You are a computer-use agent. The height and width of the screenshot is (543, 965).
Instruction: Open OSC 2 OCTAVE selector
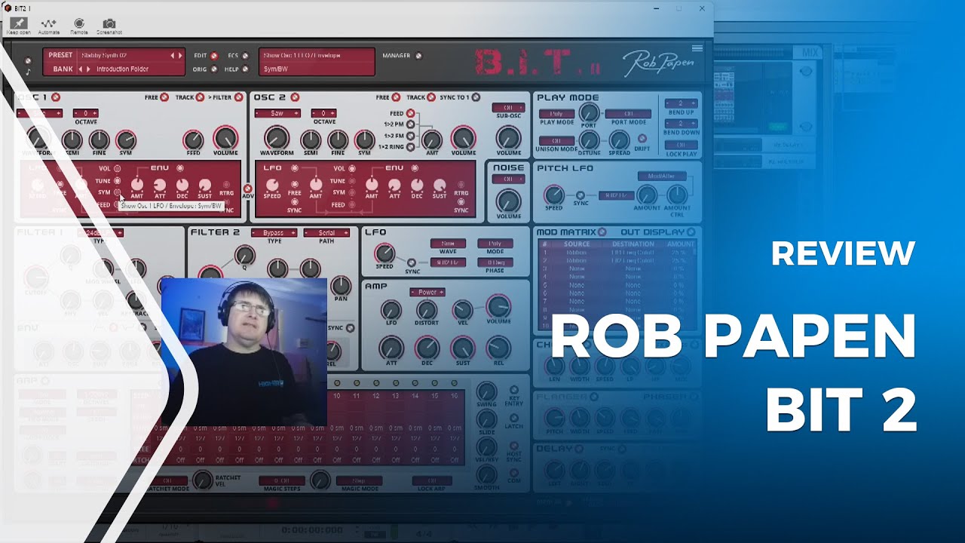pos(324,113)
